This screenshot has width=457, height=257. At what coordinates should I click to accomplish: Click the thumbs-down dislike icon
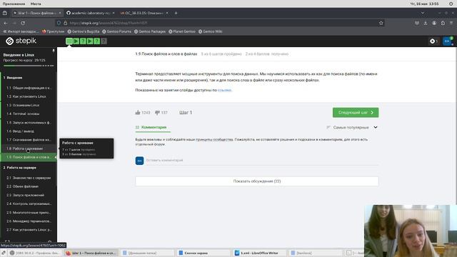click(x=157, y=113)
